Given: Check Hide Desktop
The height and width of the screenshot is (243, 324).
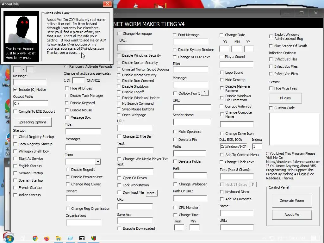Looking at the screenshot, I should [222, 80].
